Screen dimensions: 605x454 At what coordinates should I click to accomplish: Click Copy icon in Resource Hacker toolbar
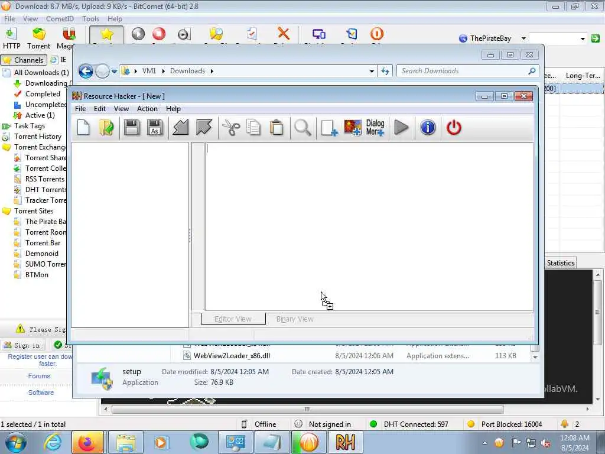253,128
